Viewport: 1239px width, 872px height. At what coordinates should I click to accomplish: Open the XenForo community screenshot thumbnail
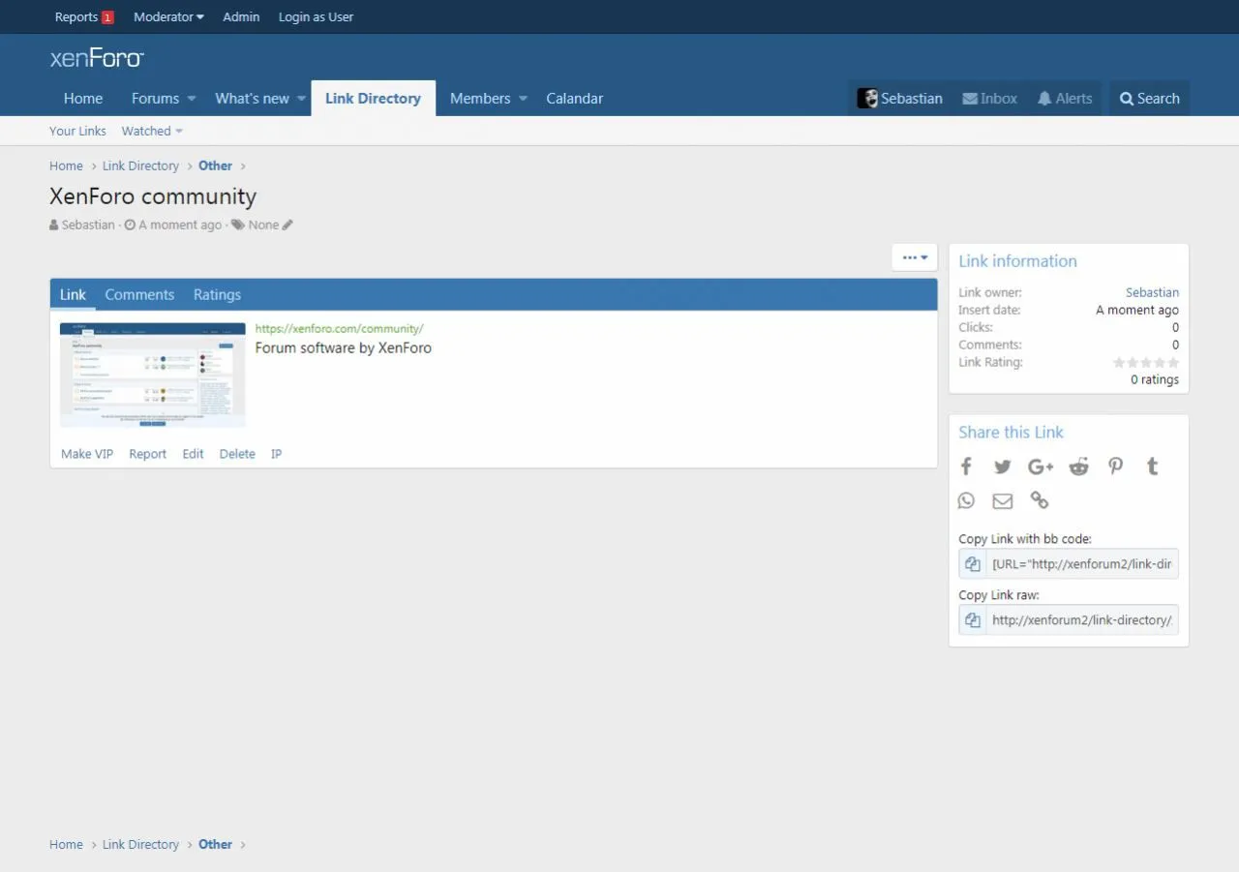[x=153, y=375]
